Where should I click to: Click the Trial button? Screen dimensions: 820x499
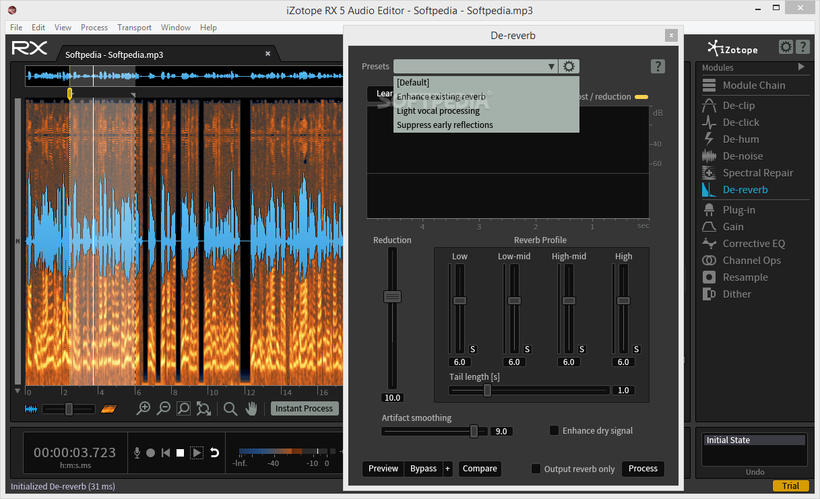click(x=790, y=486)
